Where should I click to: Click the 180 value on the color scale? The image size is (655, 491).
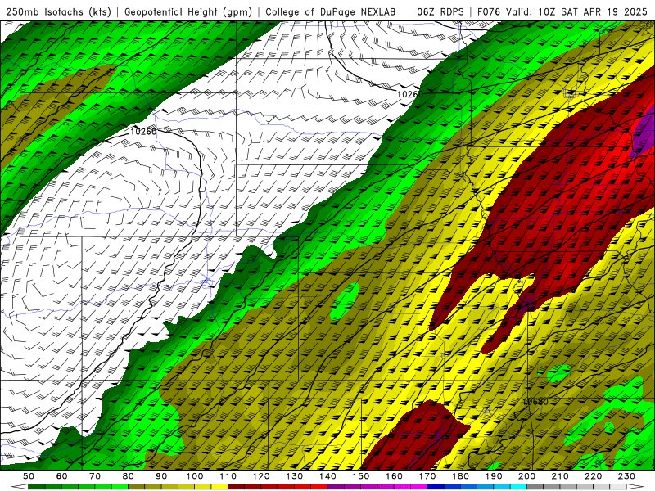(461, 476)
